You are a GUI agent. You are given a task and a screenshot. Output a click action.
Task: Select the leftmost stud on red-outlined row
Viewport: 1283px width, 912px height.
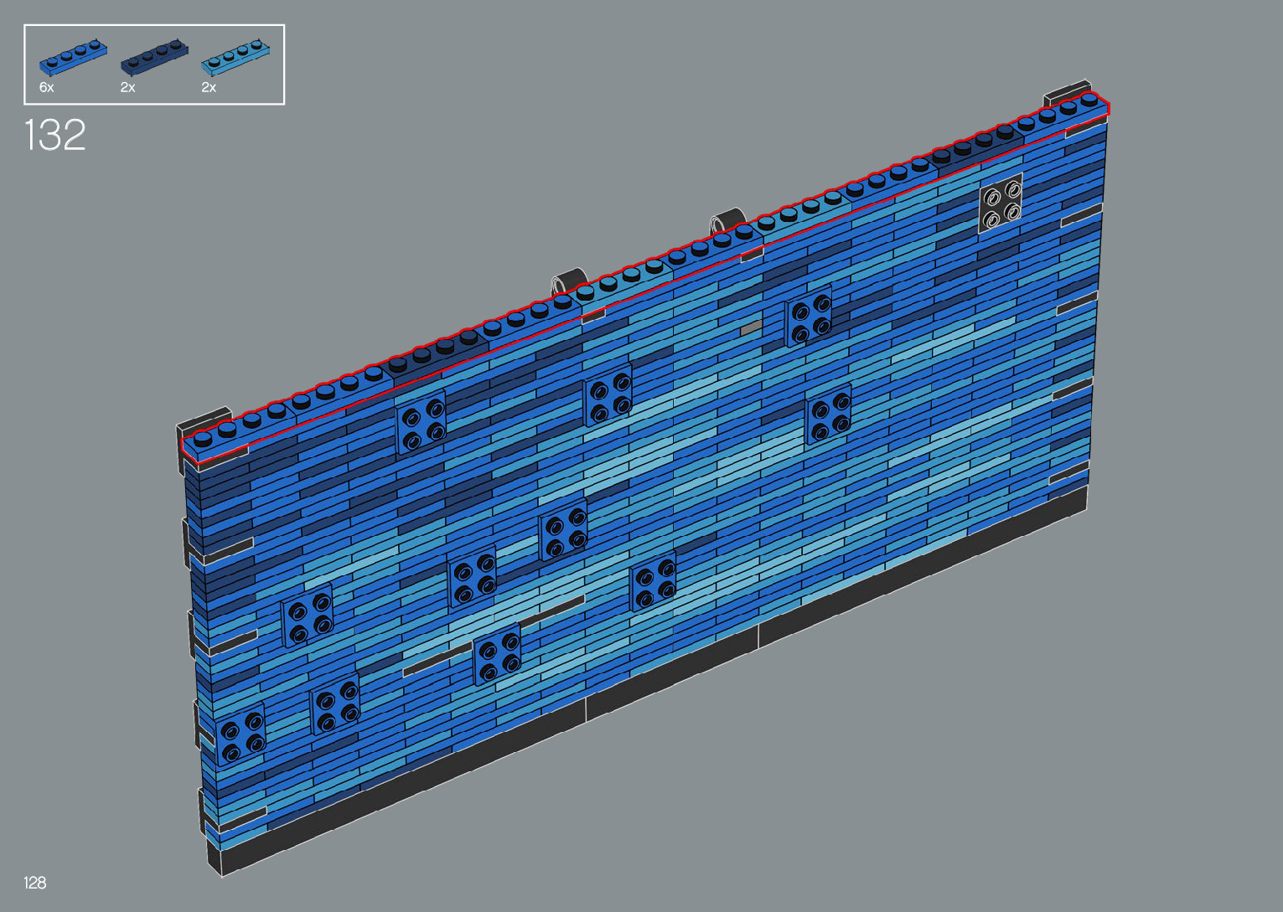point(202,438)
